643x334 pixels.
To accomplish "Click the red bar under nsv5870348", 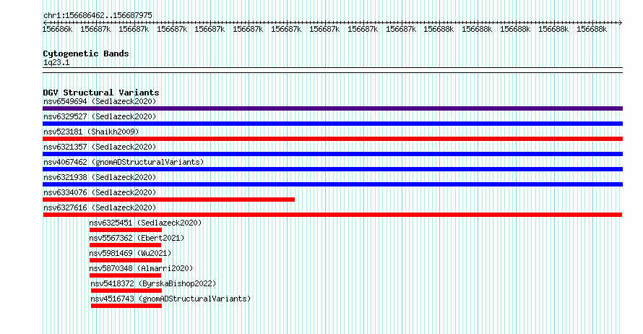I will click(126, 275).
